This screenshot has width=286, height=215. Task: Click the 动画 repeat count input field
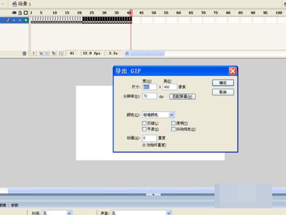149,138
